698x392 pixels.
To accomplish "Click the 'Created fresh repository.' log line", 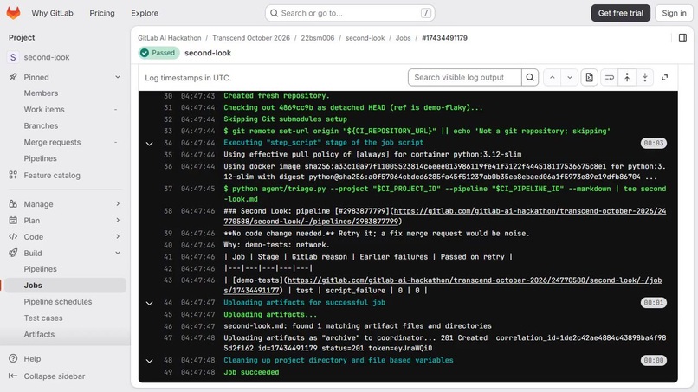I will tap(275, 96).
